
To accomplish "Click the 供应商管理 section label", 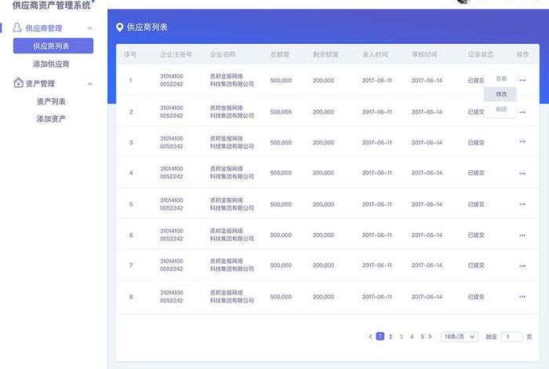I will click(44, 28).
